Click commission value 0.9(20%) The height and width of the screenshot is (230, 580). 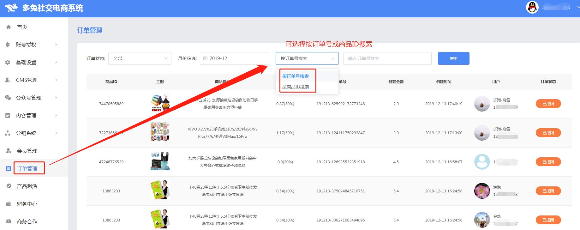click(285, 162)
